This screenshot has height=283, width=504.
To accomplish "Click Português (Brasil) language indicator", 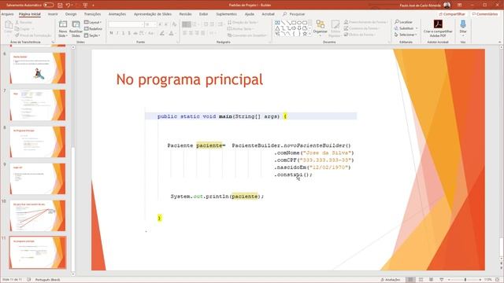I will pos(47,280).
